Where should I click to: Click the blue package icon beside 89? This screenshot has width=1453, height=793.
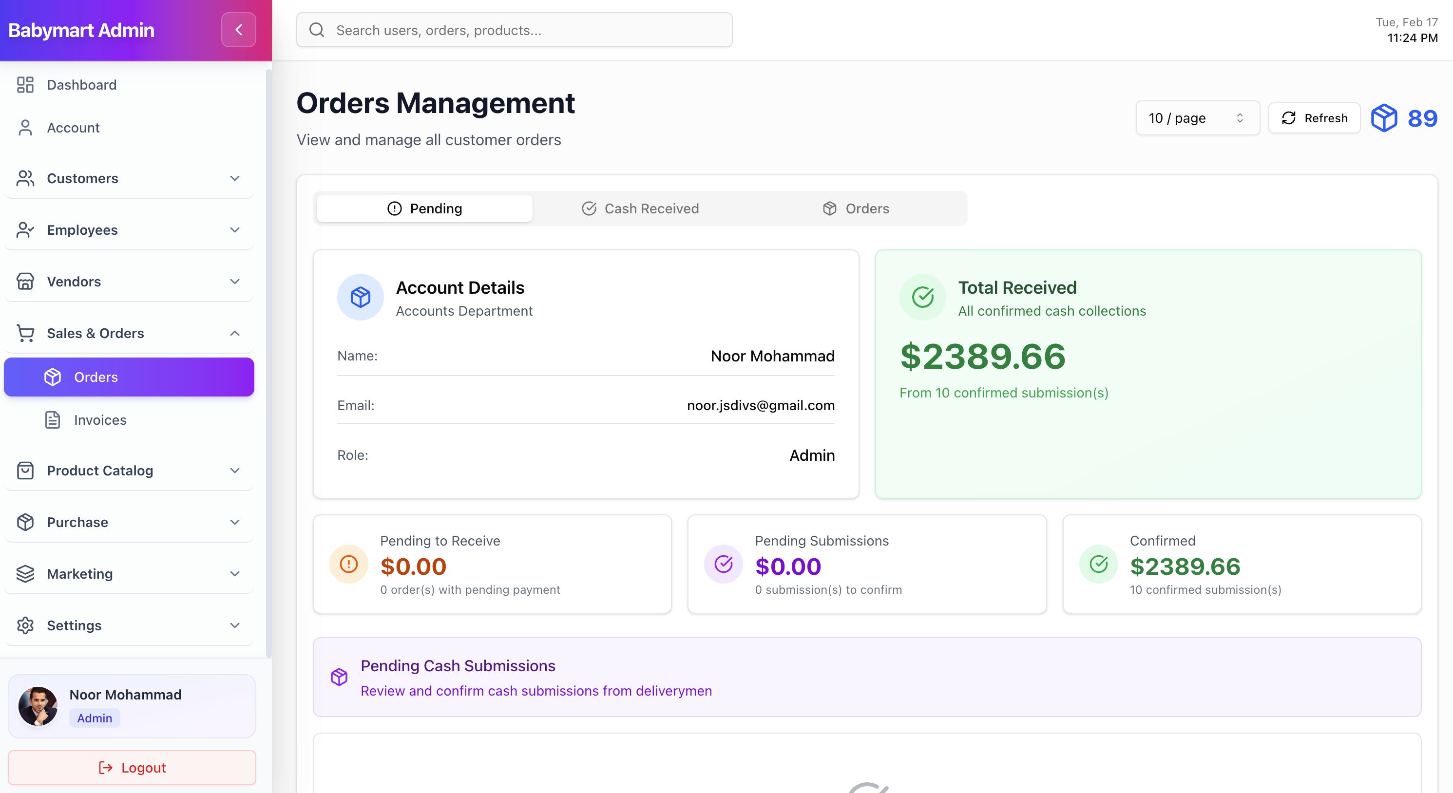point(1384,118)
